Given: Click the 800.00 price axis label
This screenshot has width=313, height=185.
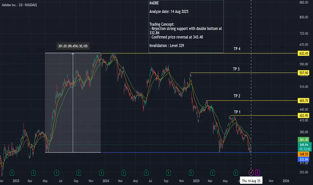Looking at the screenshot, I should pos(304,17).
